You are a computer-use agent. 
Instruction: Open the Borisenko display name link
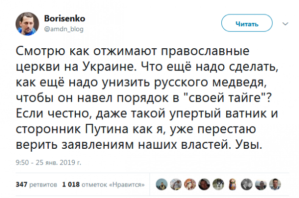pos(65,18)
